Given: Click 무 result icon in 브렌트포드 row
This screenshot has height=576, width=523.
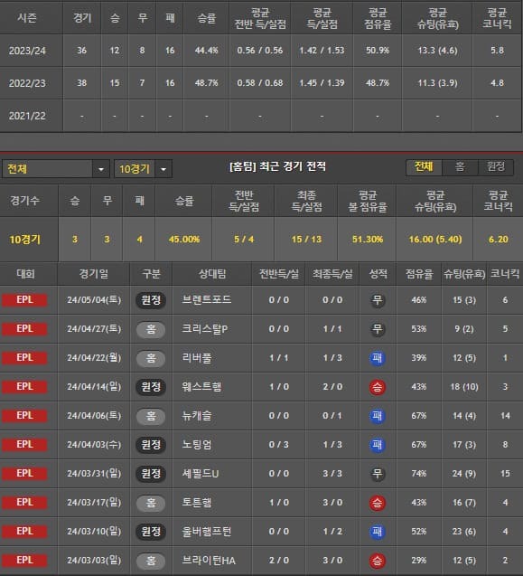Looking at the screenshot, I should click(x=378, y=300).
